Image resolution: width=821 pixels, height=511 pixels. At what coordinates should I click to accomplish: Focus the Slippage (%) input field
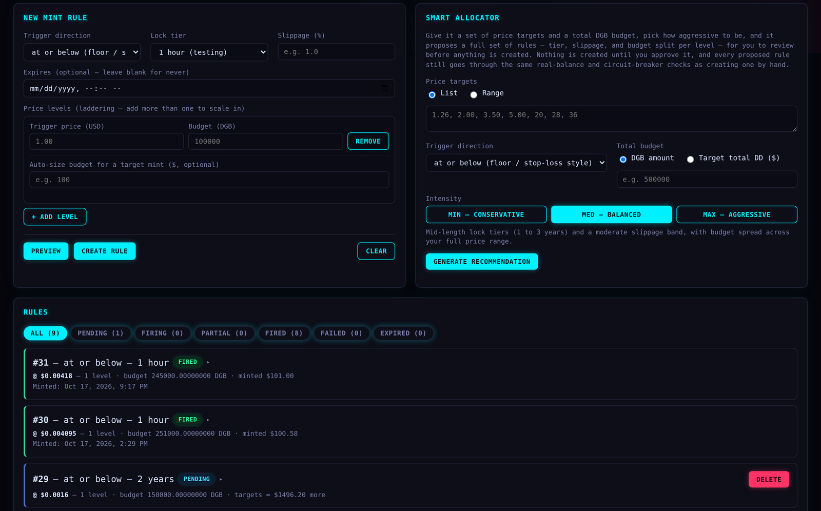coord(336,52)
